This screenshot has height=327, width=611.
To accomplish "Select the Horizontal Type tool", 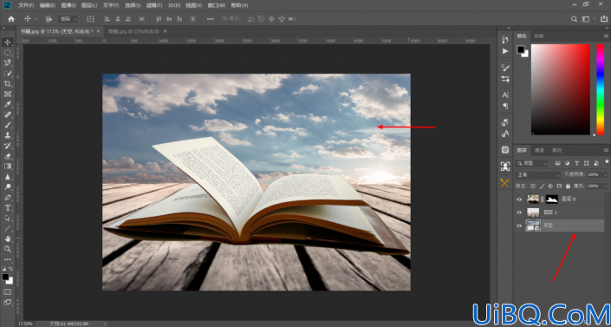I will (x=8, y=207).
